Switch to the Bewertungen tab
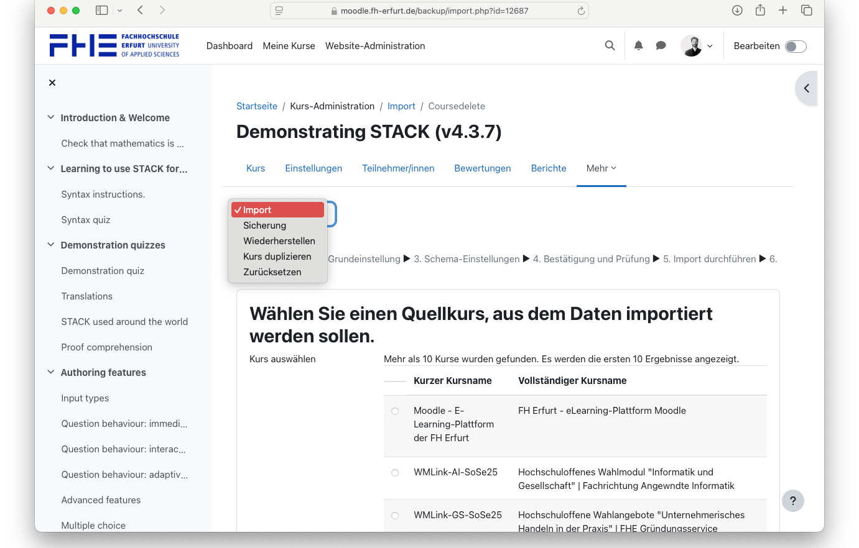 pos(482,168)
